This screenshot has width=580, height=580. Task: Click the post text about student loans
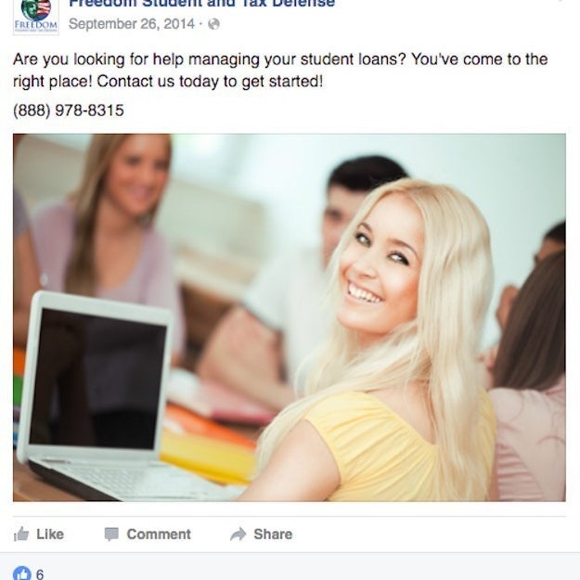click(280, 70)
